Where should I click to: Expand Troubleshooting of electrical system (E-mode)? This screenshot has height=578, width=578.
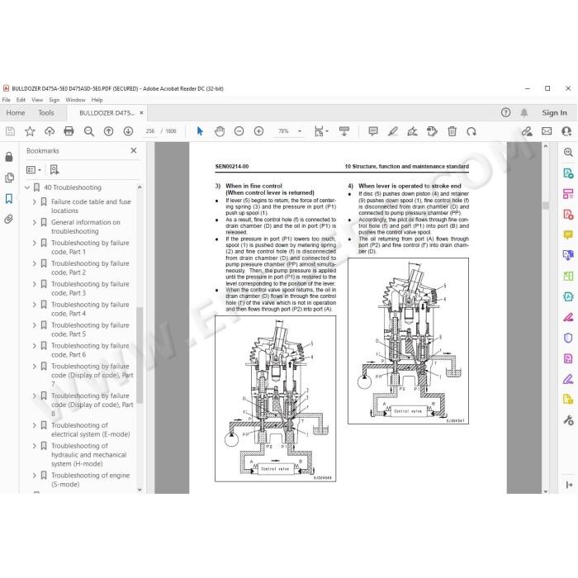[35, 425]
